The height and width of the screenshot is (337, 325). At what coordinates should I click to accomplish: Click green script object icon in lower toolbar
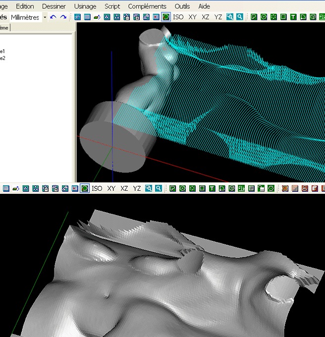261,188
